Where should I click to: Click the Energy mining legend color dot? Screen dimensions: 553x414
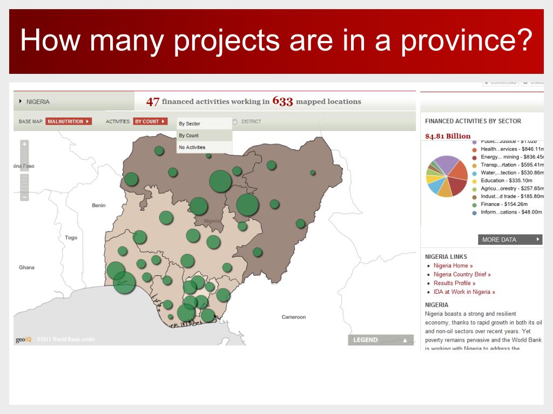[x=474, y=157]
